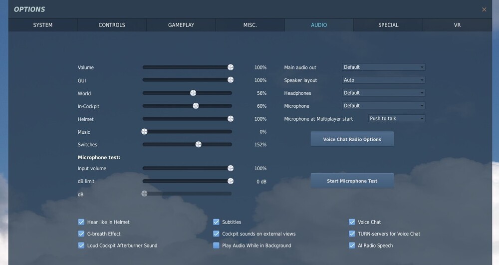Open the CONTROLS tab
This screenshot has width=499, height=265.
point(112,25)
